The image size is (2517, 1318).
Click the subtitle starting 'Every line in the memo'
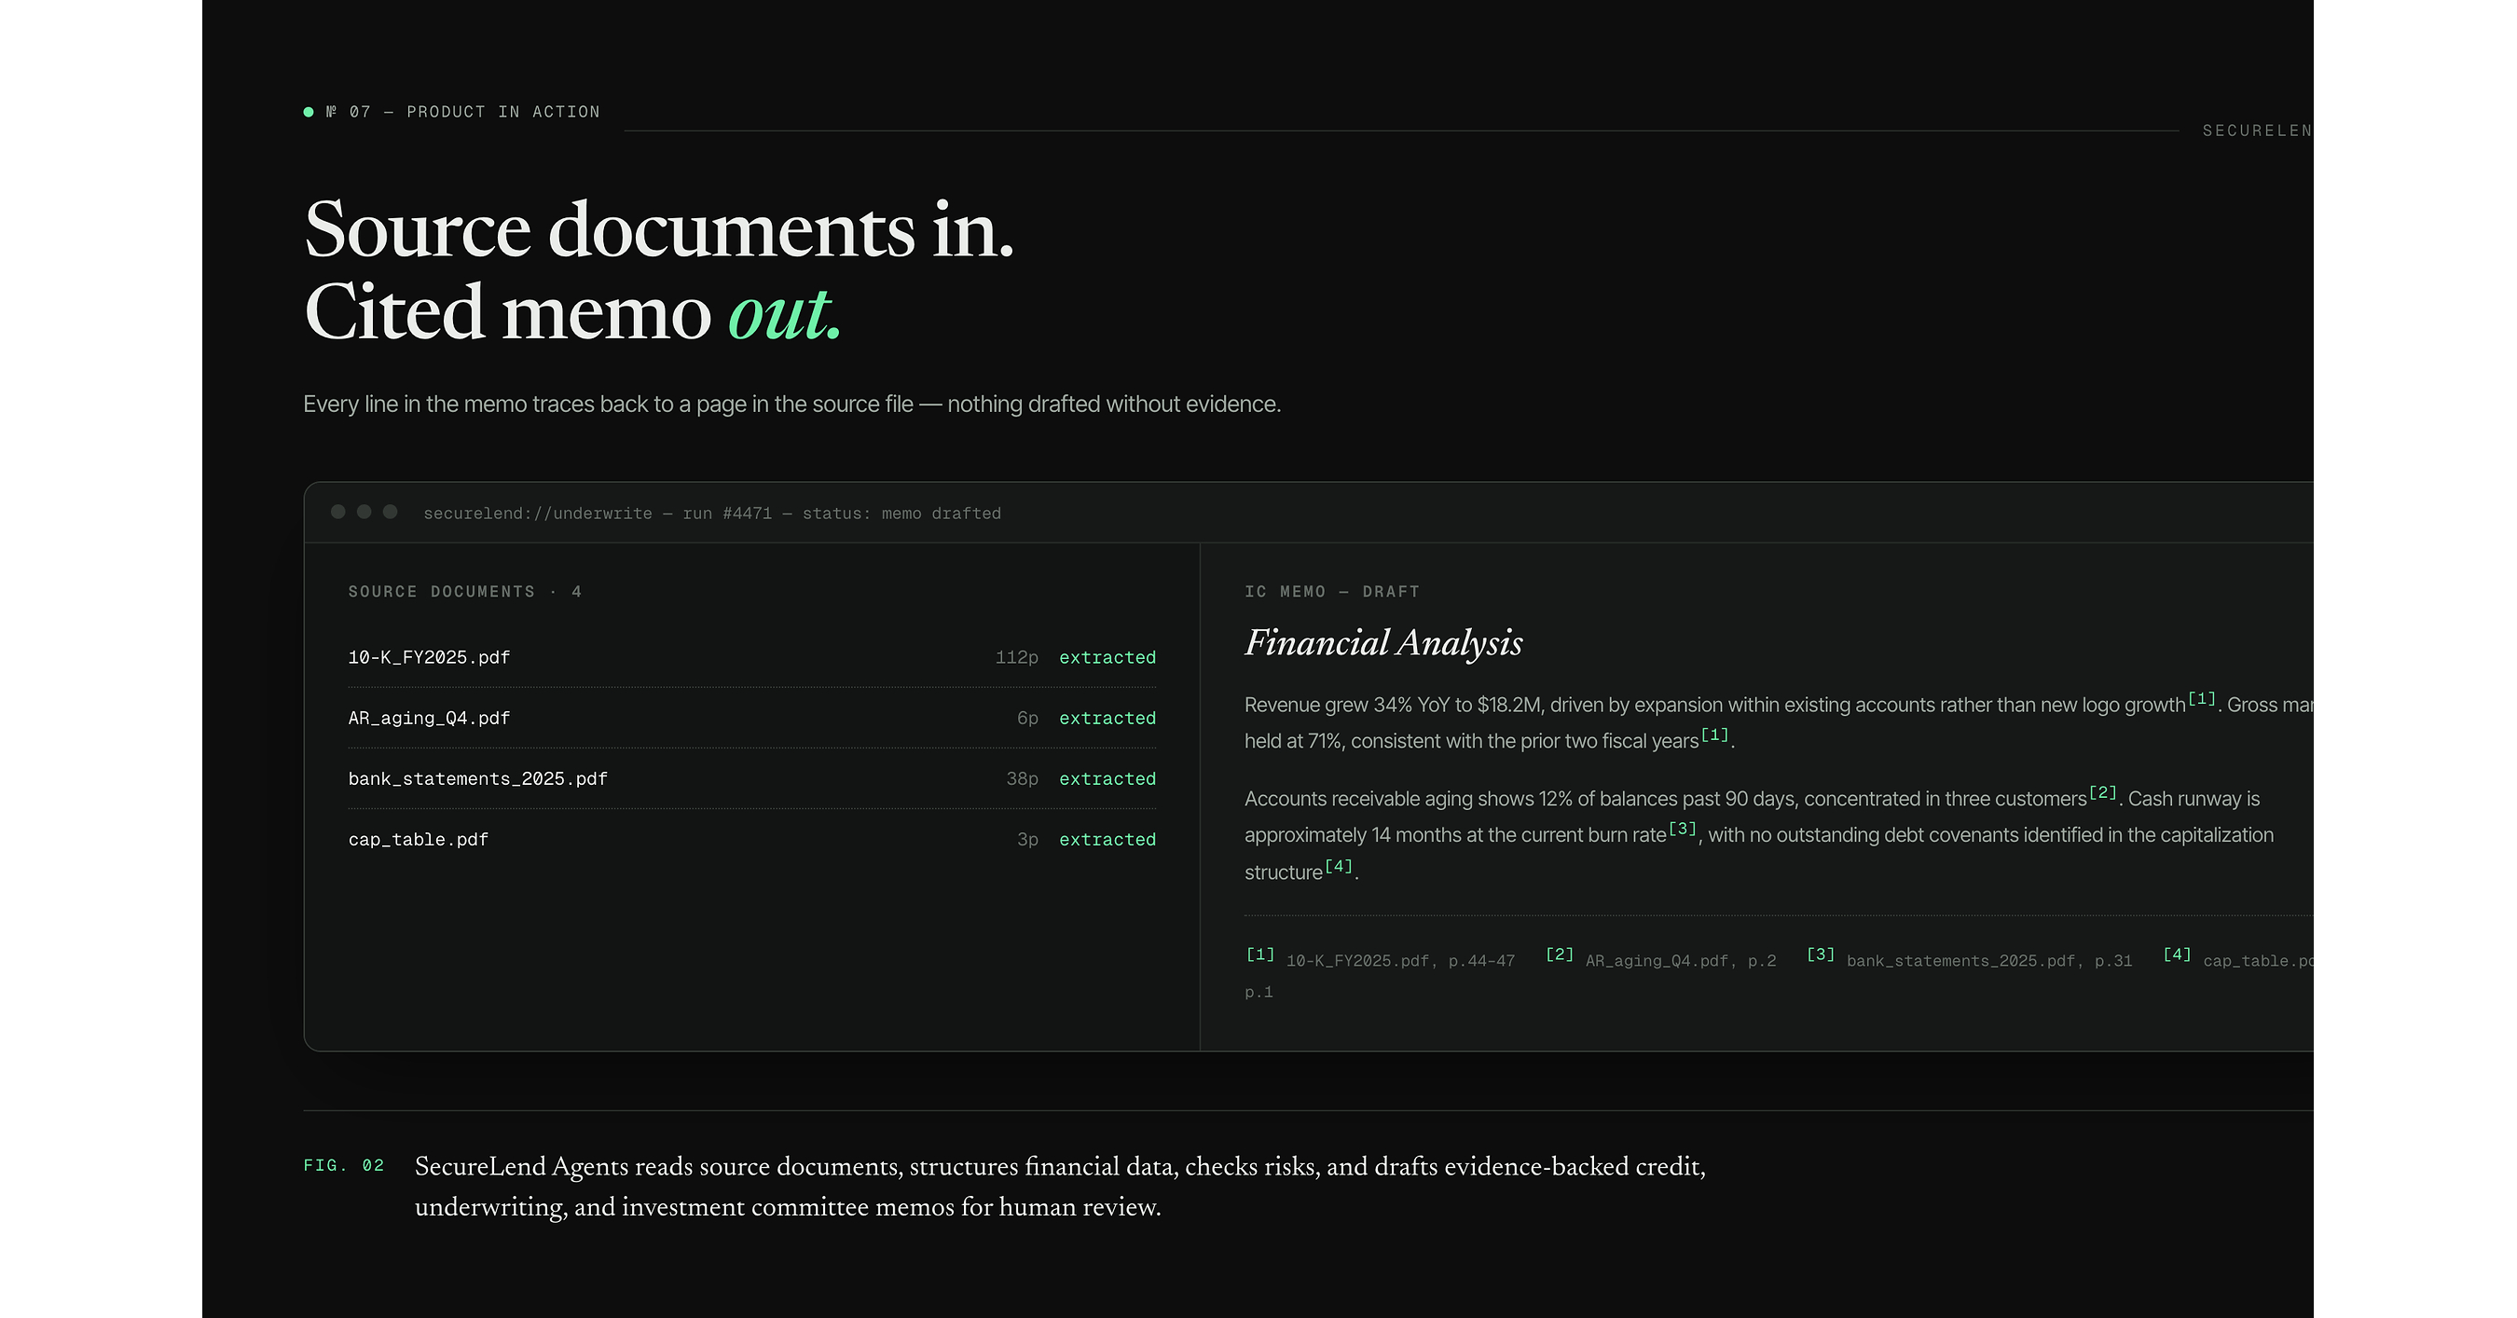click(791, 405)
